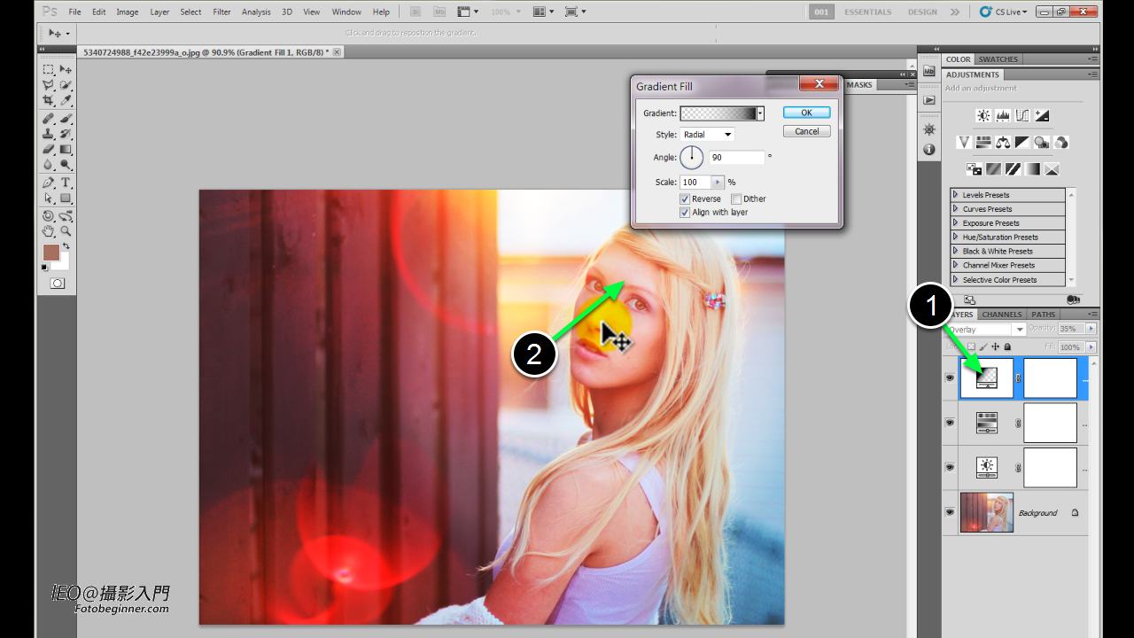The image size is (1134, 638).
Task: Click the Quick Mask mode button
Action: (58, 283)
